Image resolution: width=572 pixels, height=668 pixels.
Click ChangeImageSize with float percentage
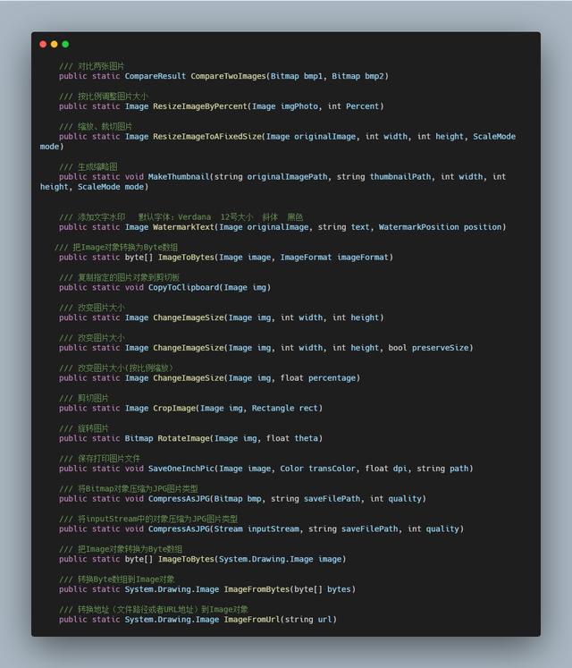point(189,378)
